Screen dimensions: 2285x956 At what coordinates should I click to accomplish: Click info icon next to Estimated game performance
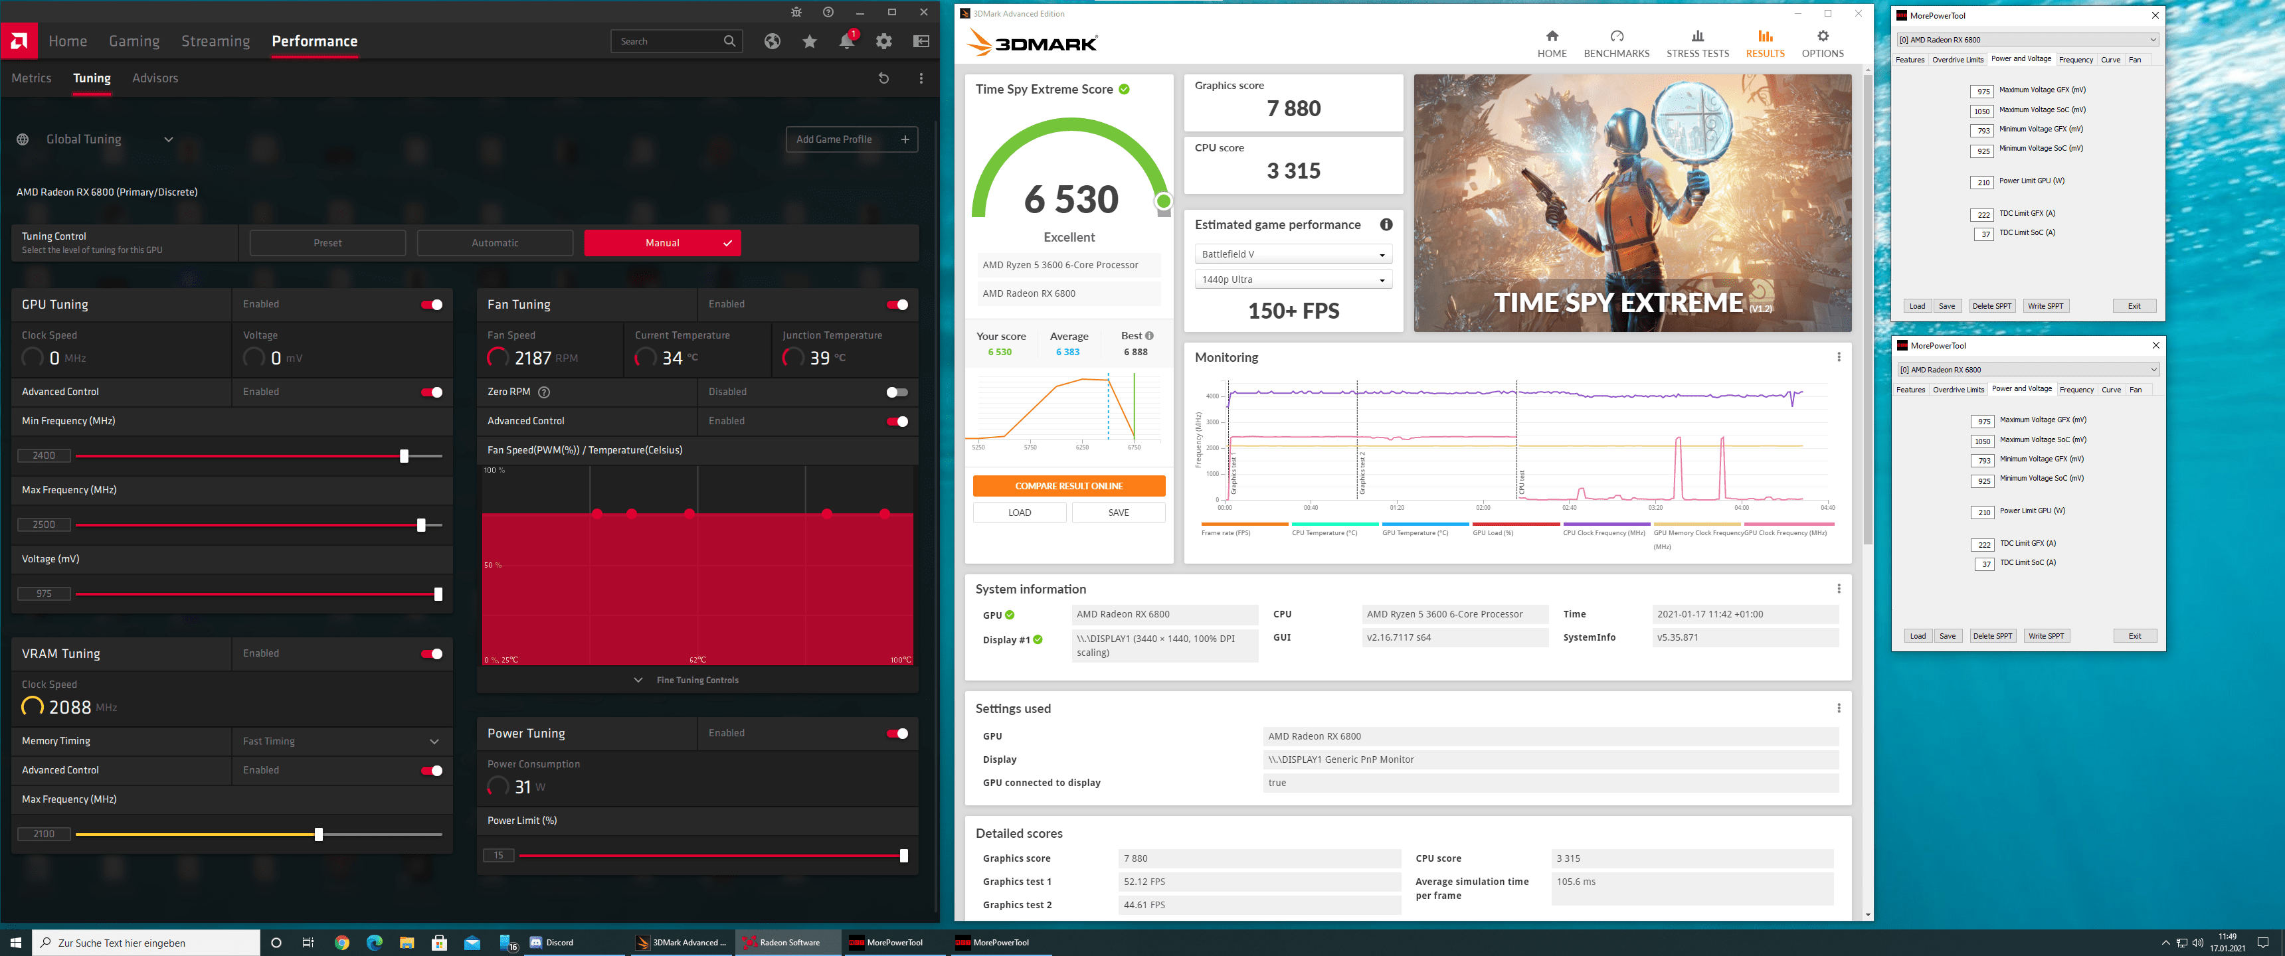[1386, 224]
